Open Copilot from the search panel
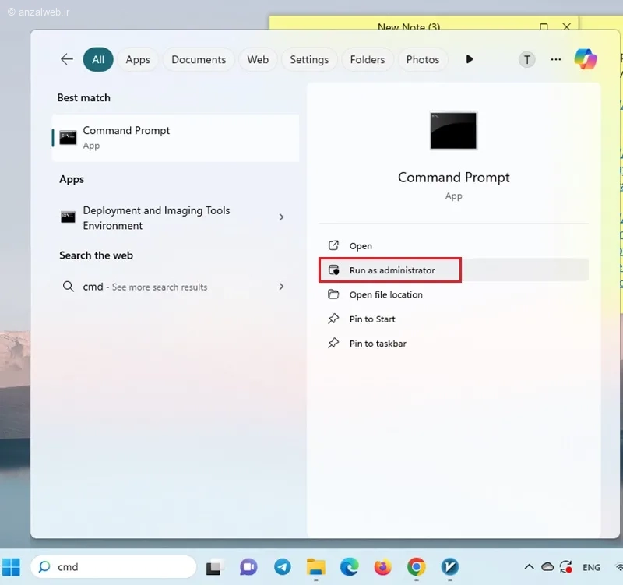This screenshot has height=585, width=623. pos(586,59)
